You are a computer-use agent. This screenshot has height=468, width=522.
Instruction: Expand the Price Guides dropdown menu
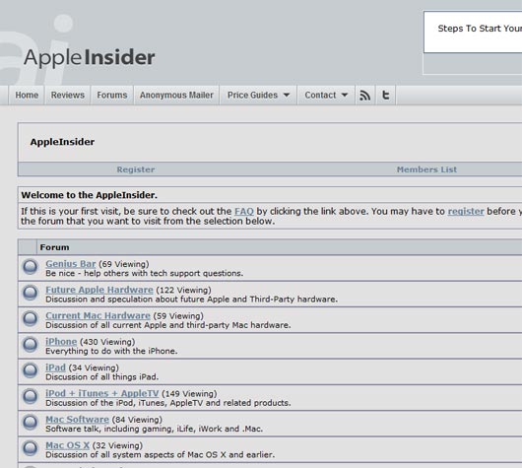[258, 96]
